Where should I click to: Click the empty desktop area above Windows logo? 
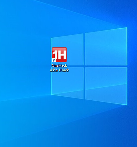point(62,15)
